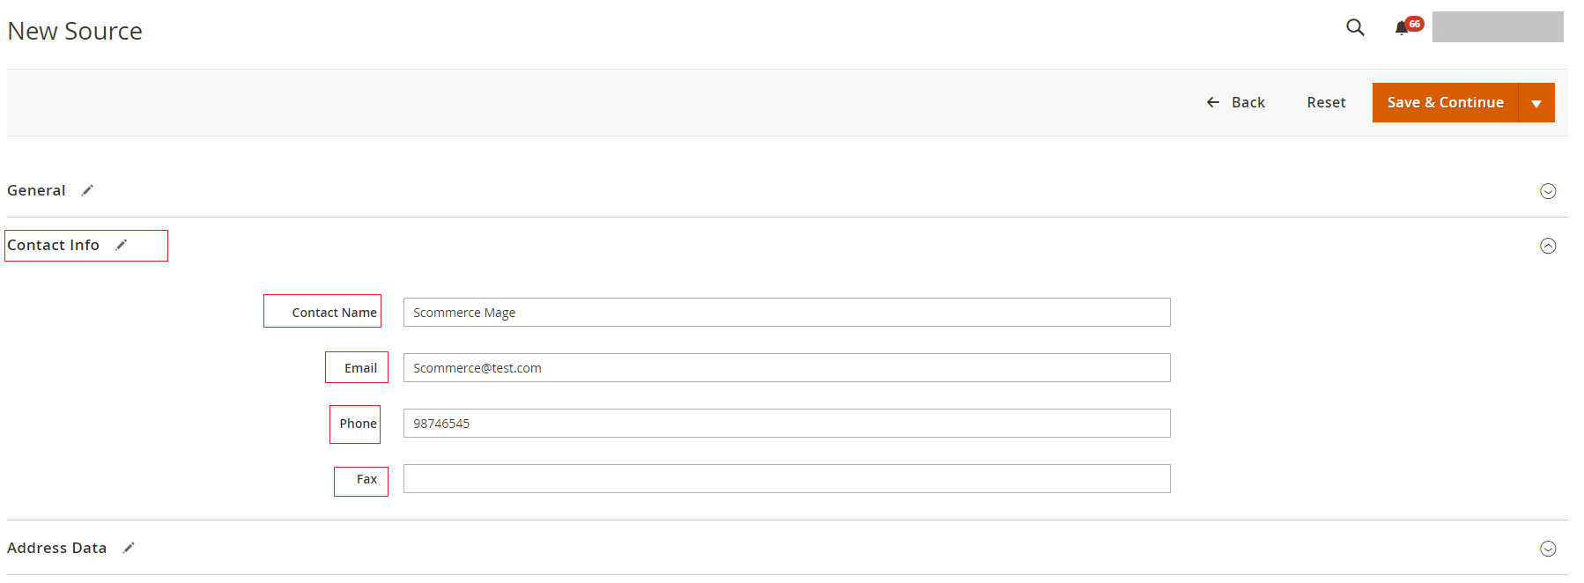Click the Phone input field
This screenshot has width=1584, height=583.
pyautogui.click(x=786, y=424)
